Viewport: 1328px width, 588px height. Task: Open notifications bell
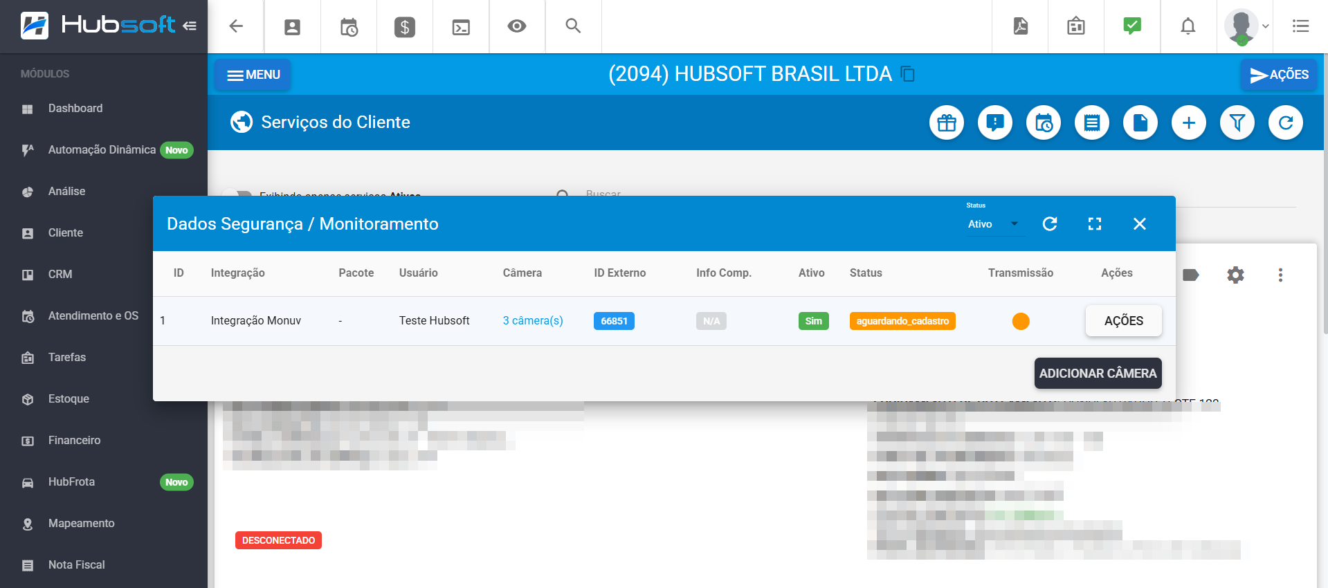tap(1188, 26)
